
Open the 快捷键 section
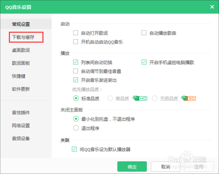coord(19,76)
